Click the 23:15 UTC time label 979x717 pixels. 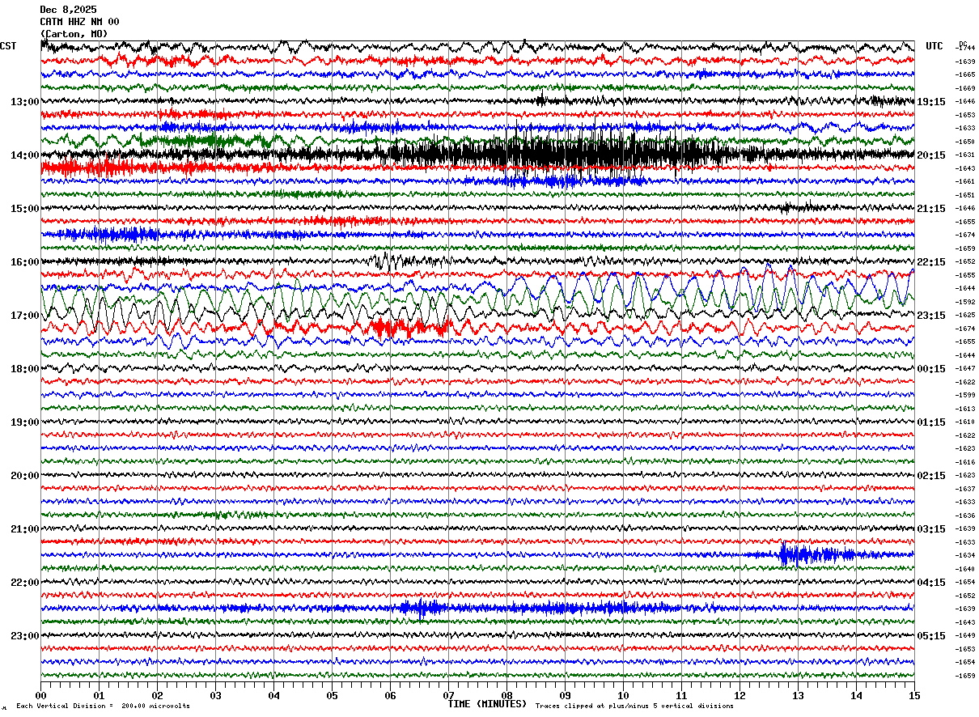point(930,316)
